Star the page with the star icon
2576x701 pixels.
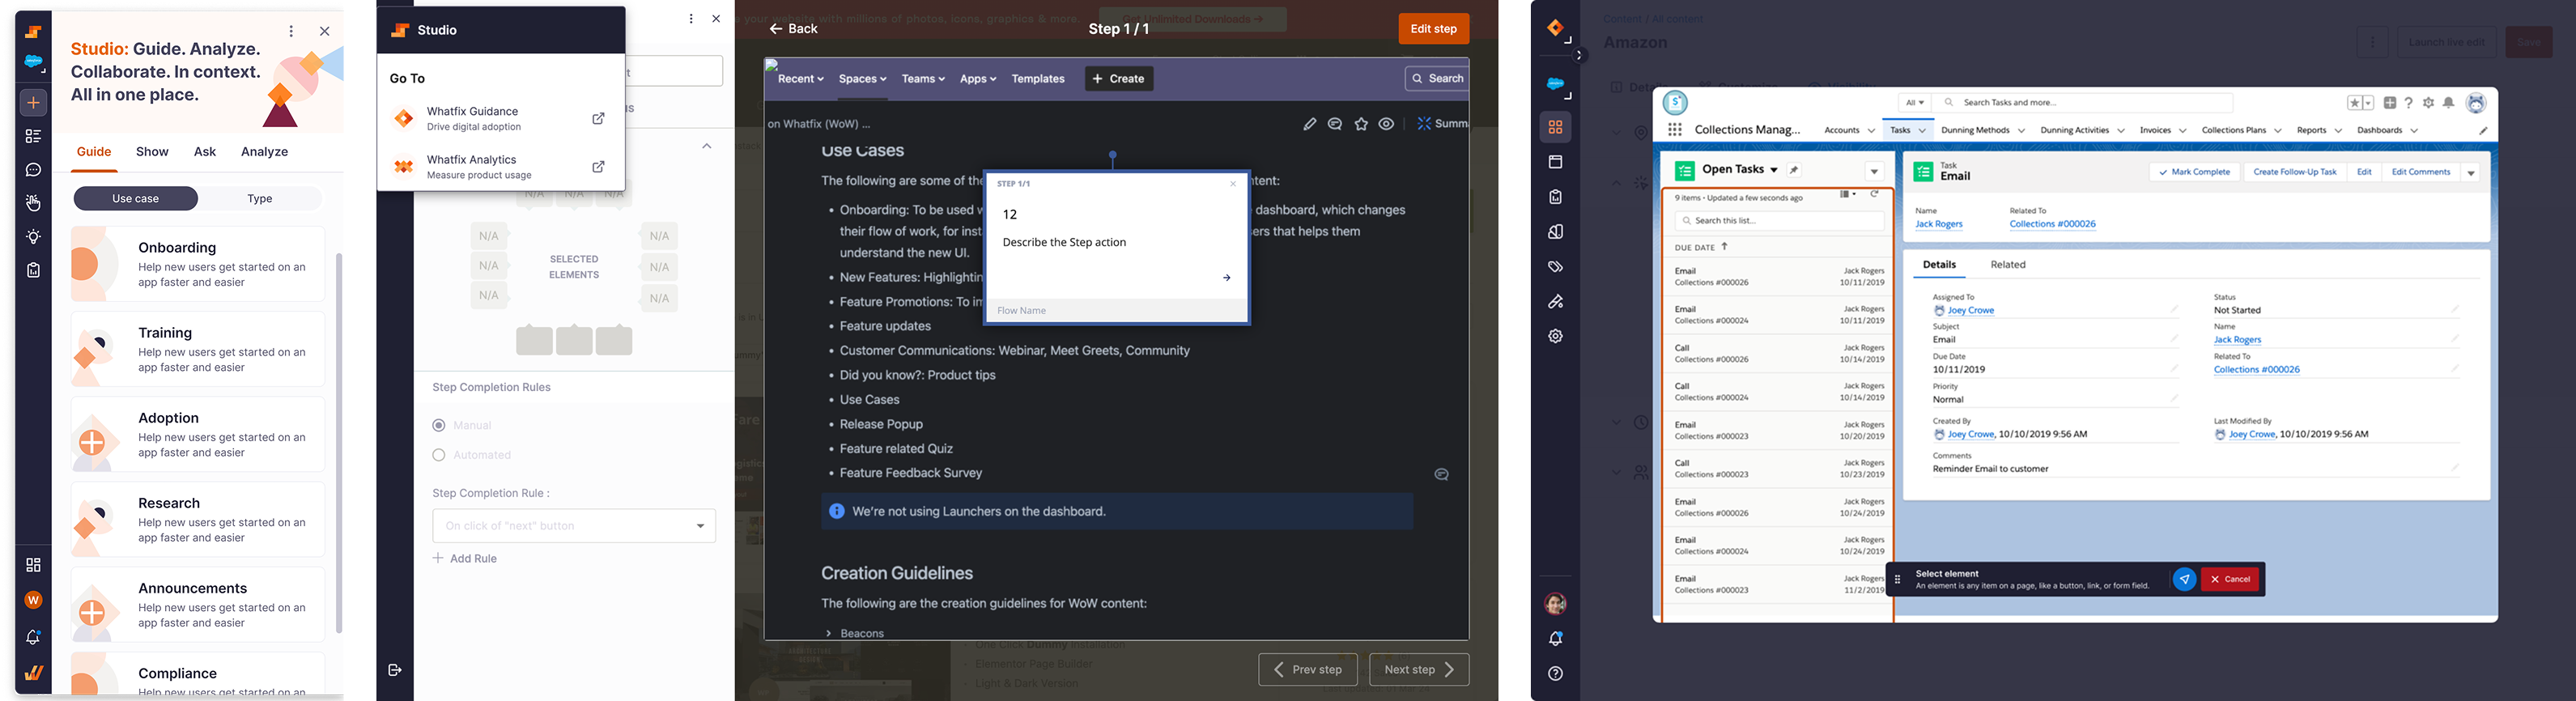[1361, 124]
